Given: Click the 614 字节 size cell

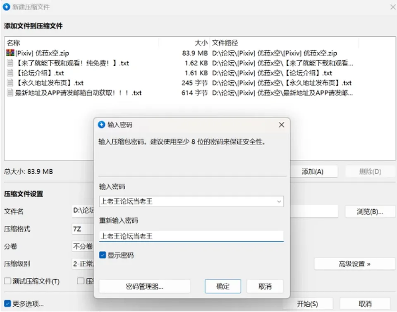Looking at the screenshot, I should click(x=194, y=93).
